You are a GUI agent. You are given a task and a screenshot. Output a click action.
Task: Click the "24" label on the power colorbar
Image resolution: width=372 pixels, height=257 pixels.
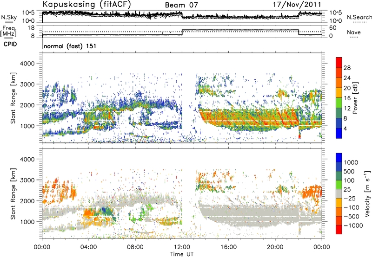(347, 78)
